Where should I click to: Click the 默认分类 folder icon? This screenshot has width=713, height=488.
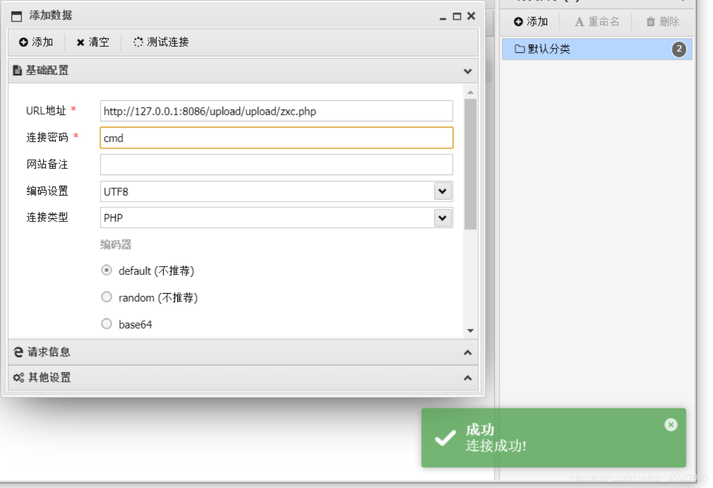pyautogui.click(x=520, y=49)
